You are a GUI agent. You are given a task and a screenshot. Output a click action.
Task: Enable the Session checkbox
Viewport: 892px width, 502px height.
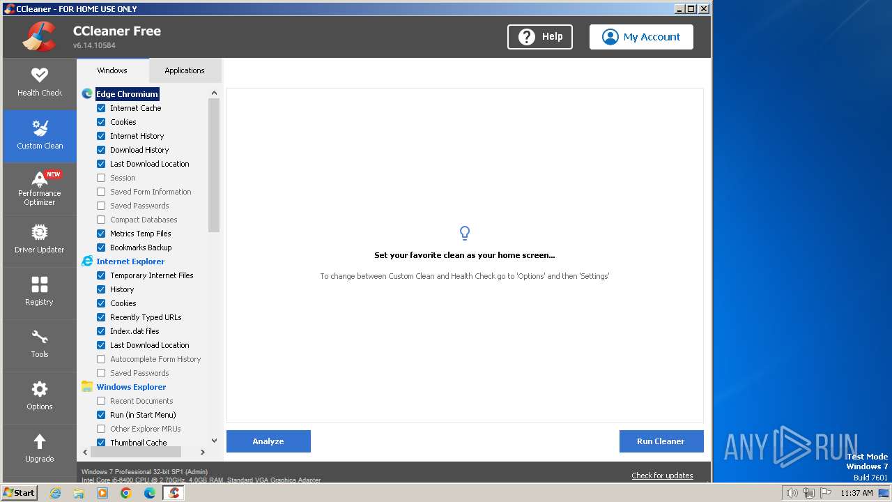pos(101,178)
